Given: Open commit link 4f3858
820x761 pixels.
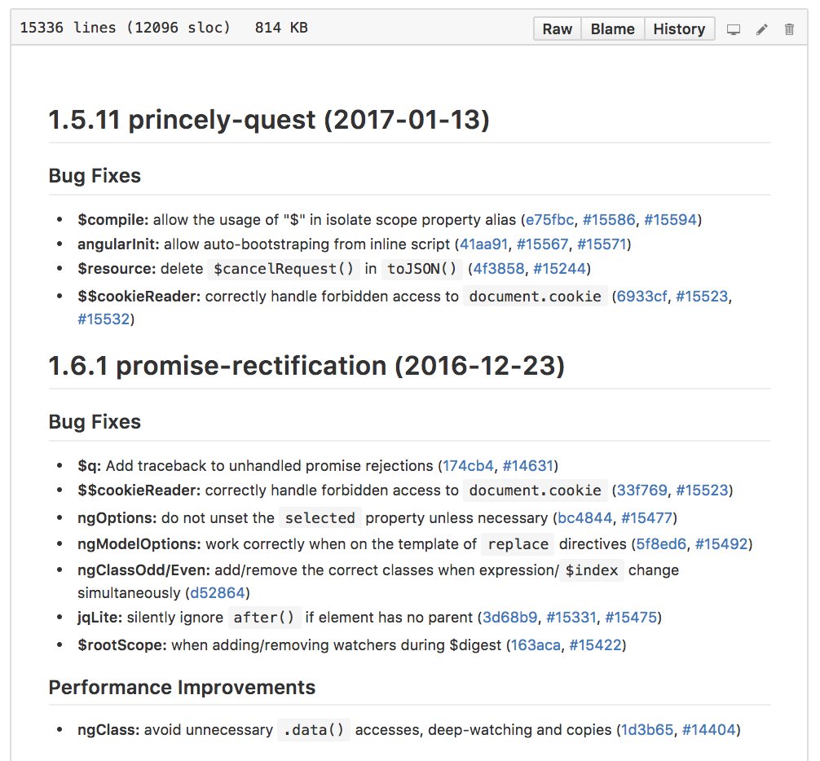Looking at the screenshot, I should [x=498, y=269].
